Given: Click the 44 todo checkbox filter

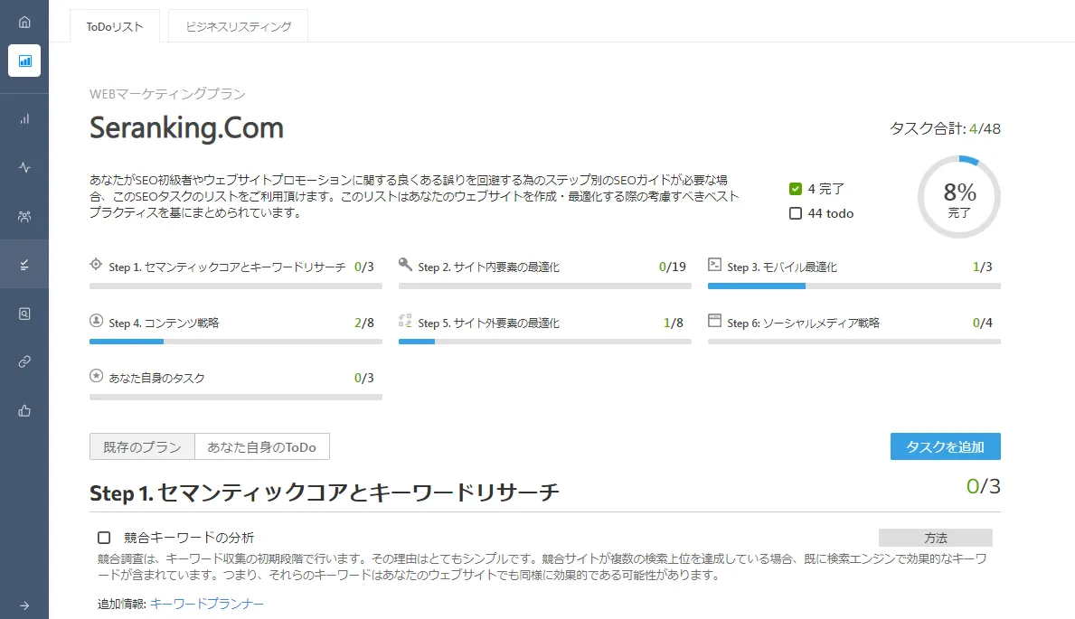Looking at the screenshot, I should coord(796,213).
